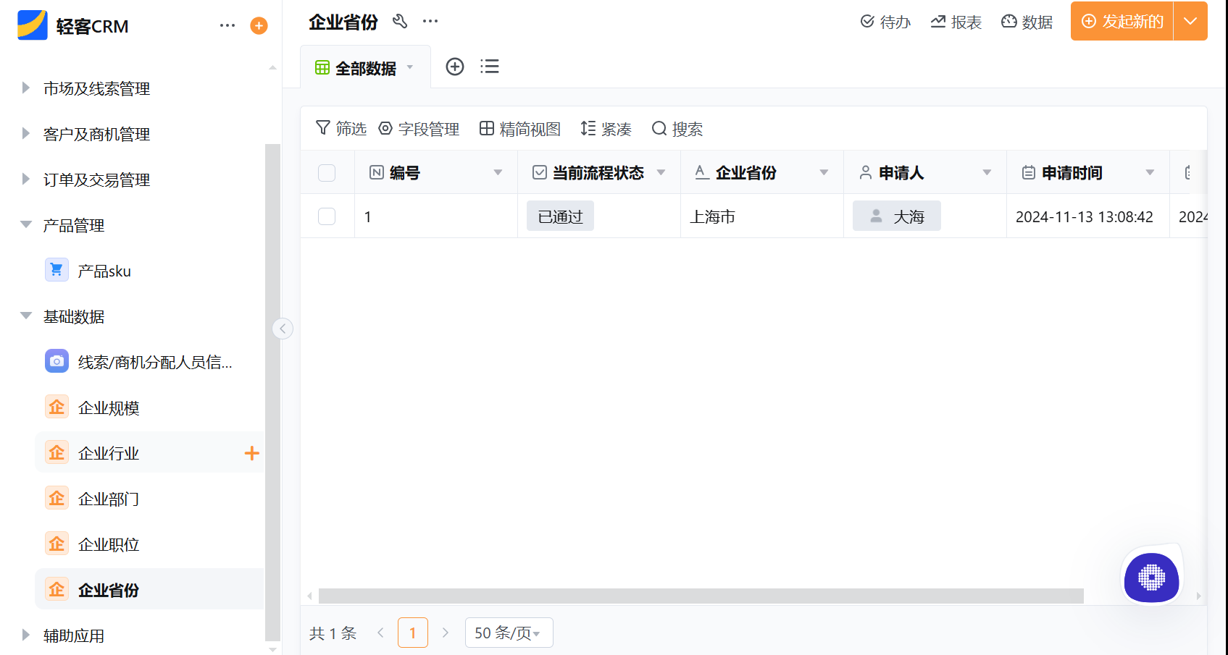1228x655 pixels.
Task: Check the header select-all checkbox
Action: pyautogui.click(x=327, y=172)
